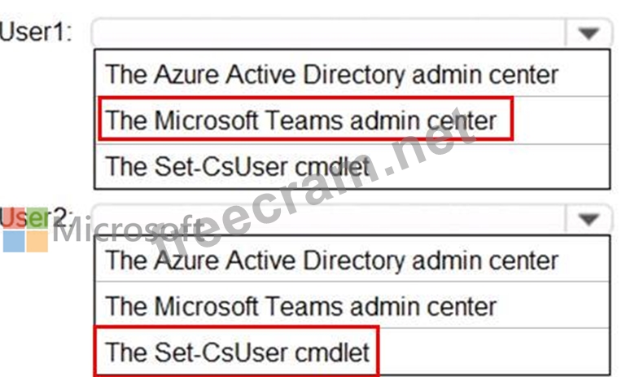Select Azure Active Directory admin center for User2
The image size is (626, 377).
tap(331, 261)
